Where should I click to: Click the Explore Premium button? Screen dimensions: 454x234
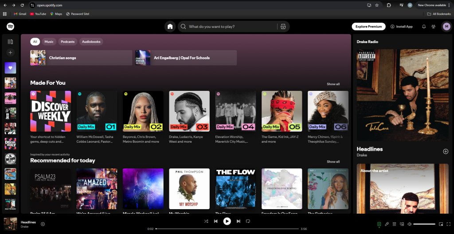point(368,27)
